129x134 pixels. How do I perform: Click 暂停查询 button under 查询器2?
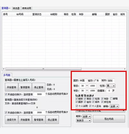39,120
